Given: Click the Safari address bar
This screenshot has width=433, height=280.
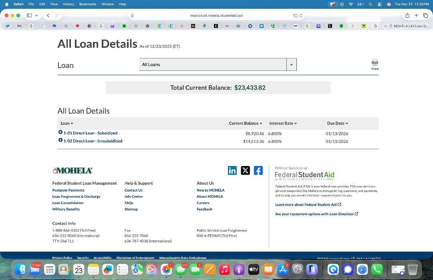Looking at the screenshot, I should [216, 16].
